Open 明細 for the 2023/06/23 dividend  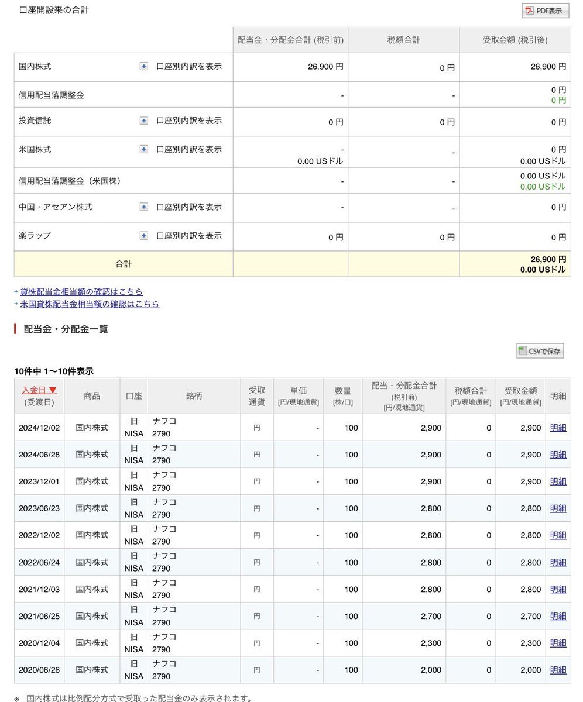(558, 508)
